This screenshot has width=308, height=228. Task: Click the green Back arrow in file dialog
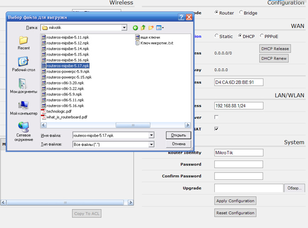click(x=135, y=28)
